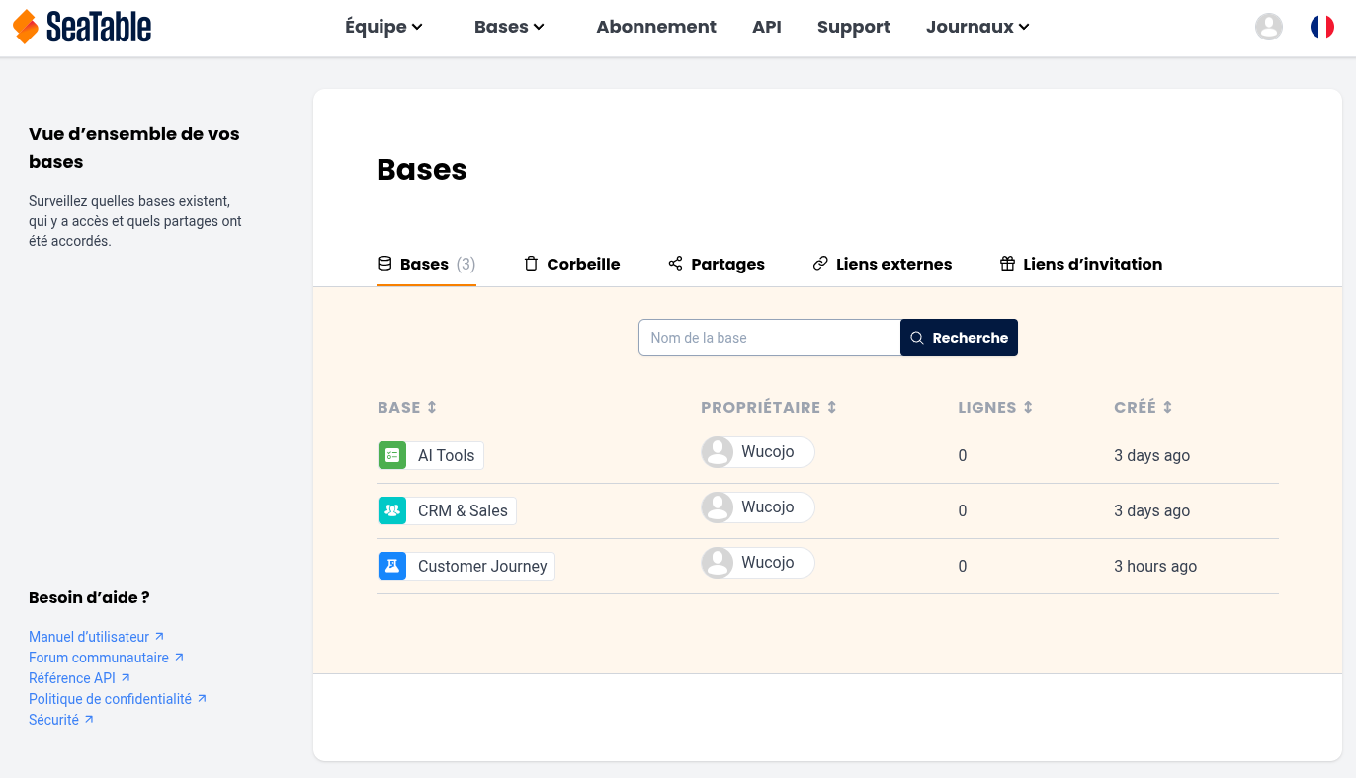Expand the Journaux dropdown menu
Viewport: 1356px width, 778px height.
coord(977,27)
